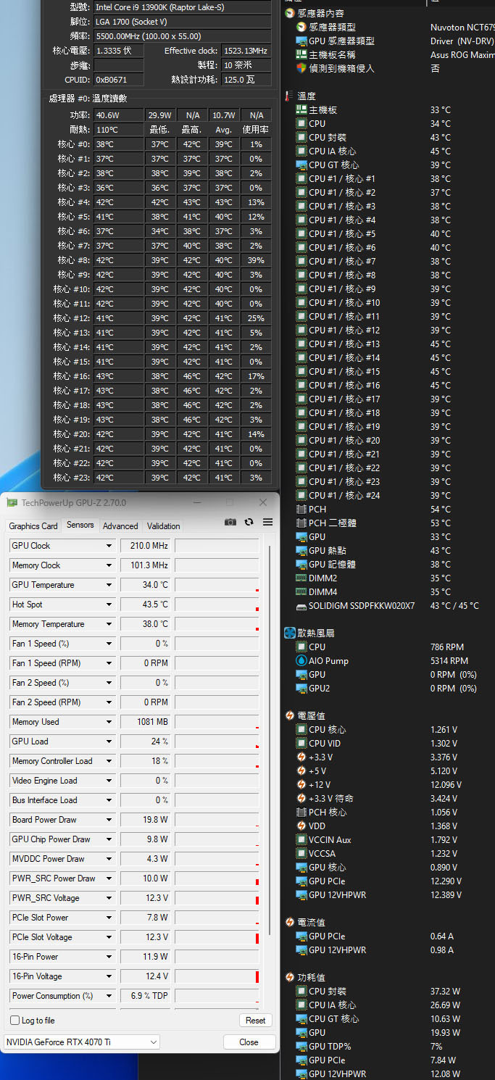
Task: Click the VDD voltage icon
Action: click(x=302, y=826)
